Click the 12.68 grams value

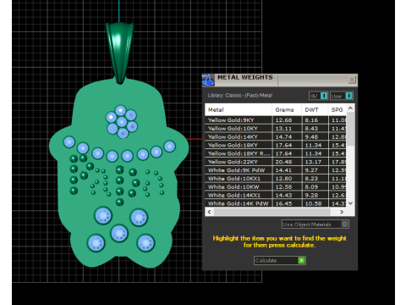tap(283, 120)
